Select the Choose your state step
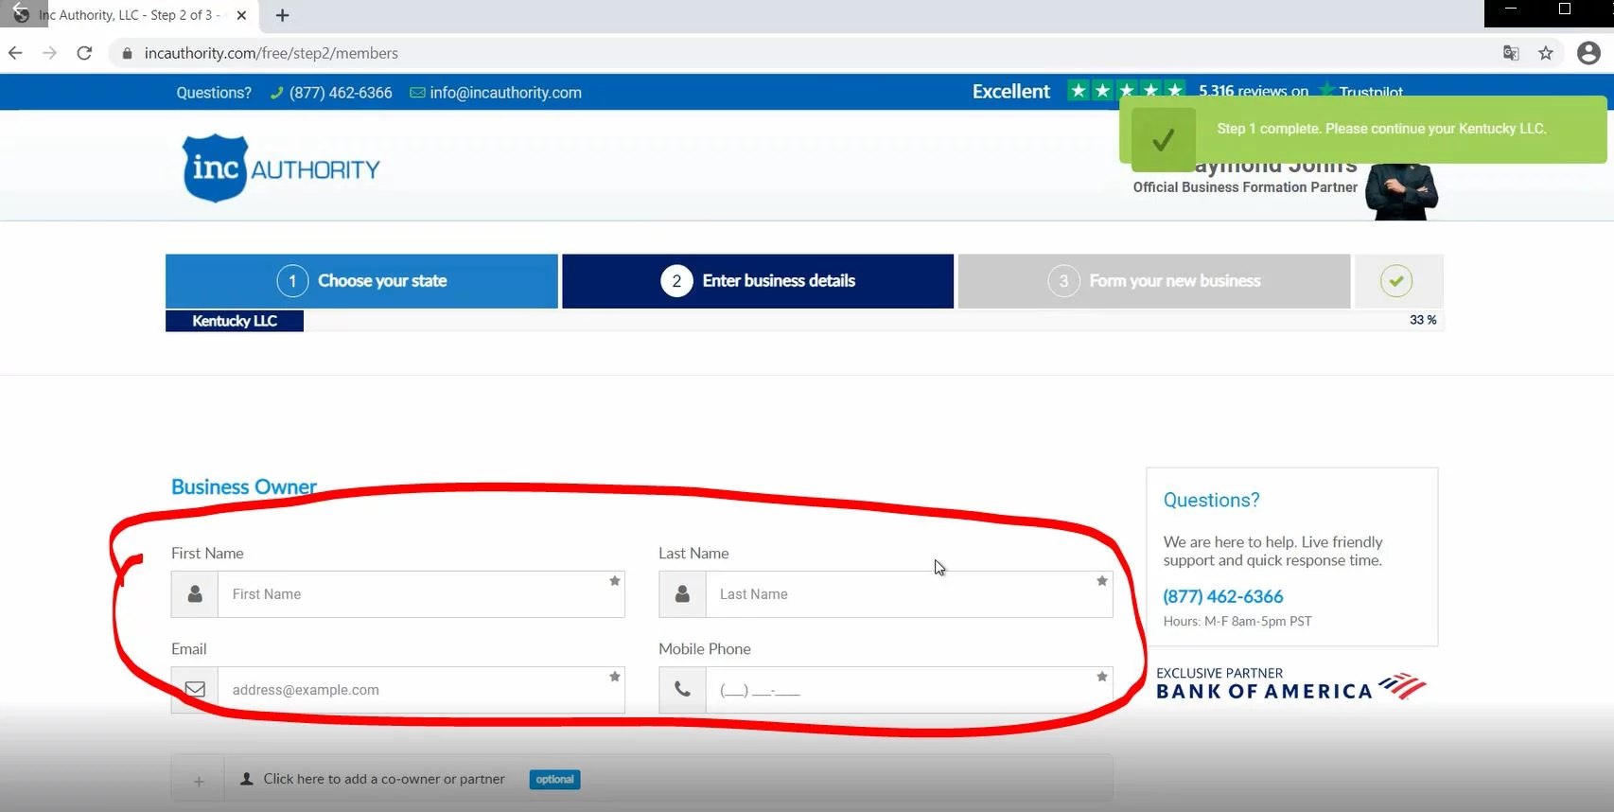Image resolution: width=1614 pixels, height=812 pixels. [361, 281]
